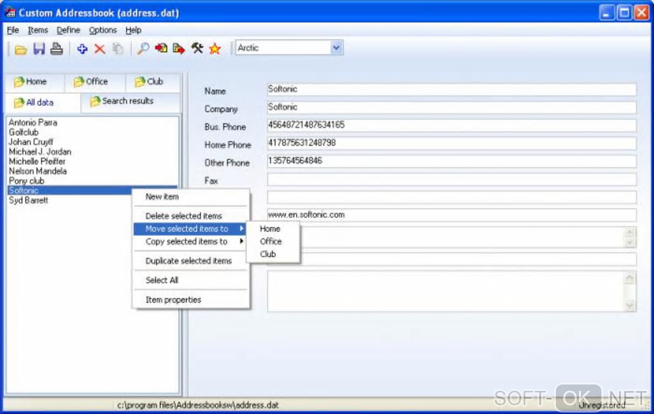Open tools hammer and wrench icon

(197, 48)
